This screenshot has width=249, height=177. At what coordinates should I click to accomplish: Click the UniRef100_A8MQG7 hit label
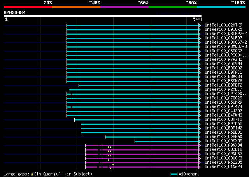223,51
